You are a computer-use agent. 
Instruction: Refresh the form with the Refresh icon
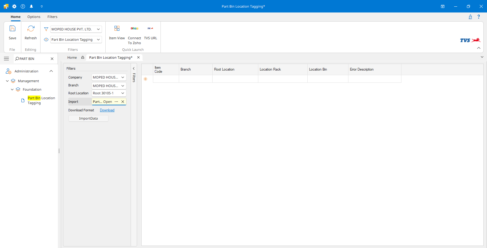31,29
